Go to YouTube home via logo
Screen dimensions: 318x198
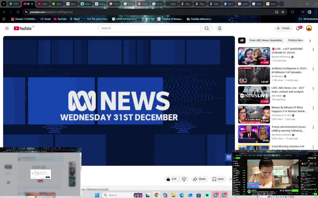tap(23, 28)
